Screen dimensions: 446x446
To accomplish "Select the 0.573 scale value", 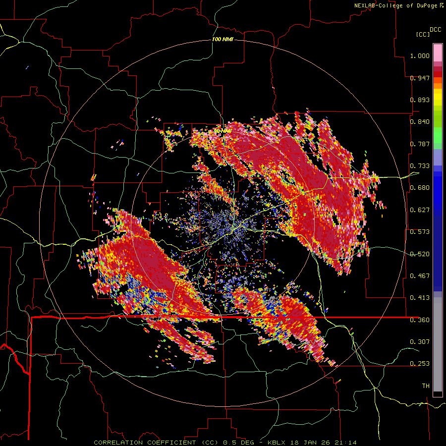I will tap(420, 232).
